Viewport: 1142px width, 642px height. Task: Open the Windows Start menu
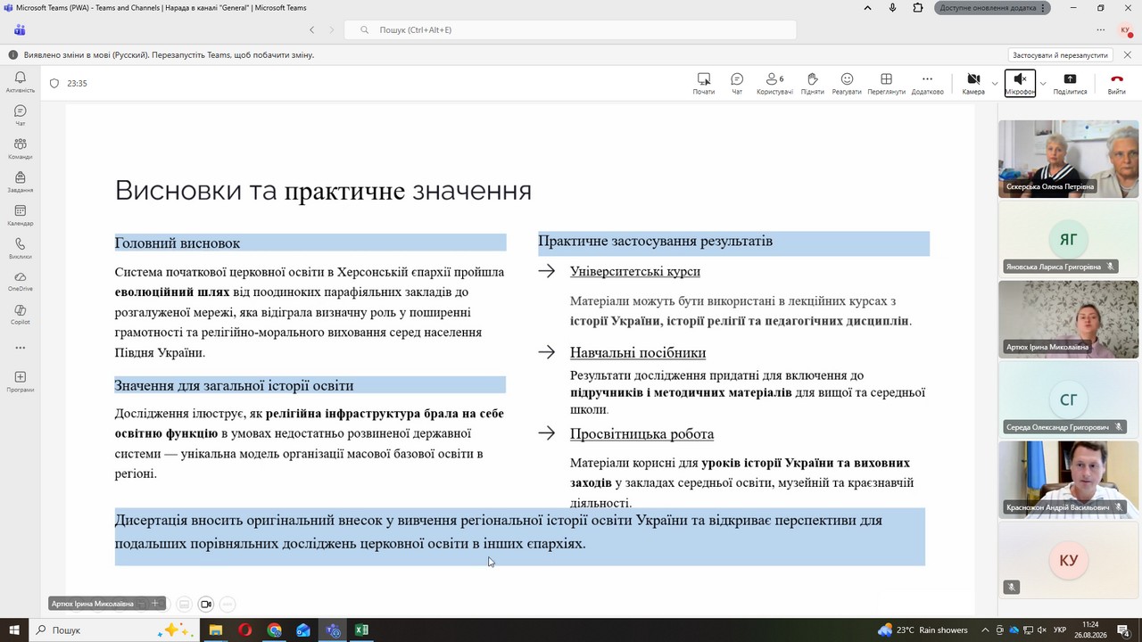pos(15,630)
